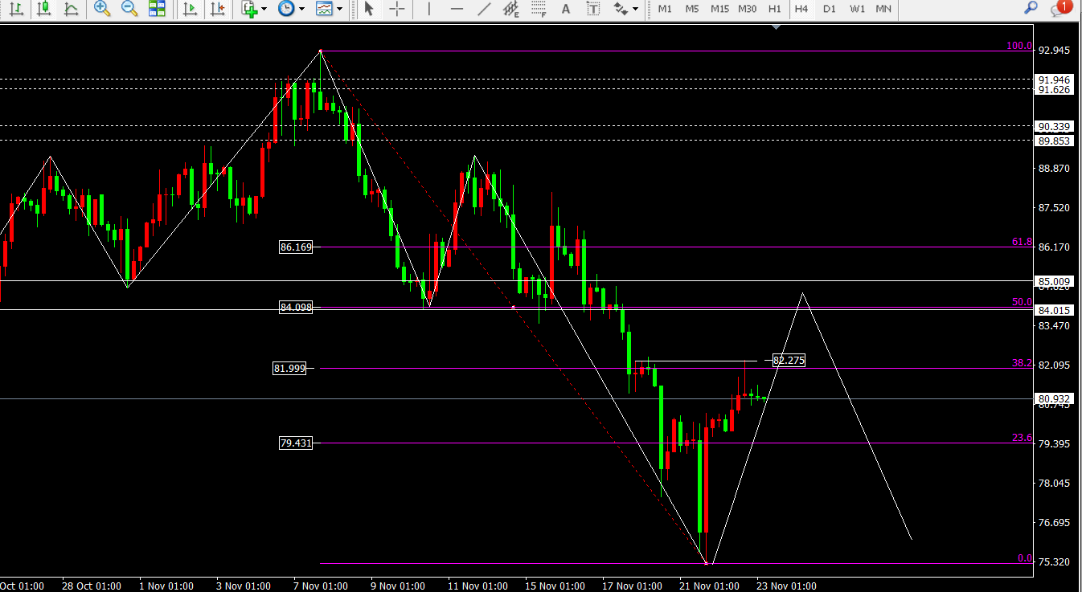Expand the indicators dropdown arrow
The image size is (1082, 592).
[x=265, y=9]
